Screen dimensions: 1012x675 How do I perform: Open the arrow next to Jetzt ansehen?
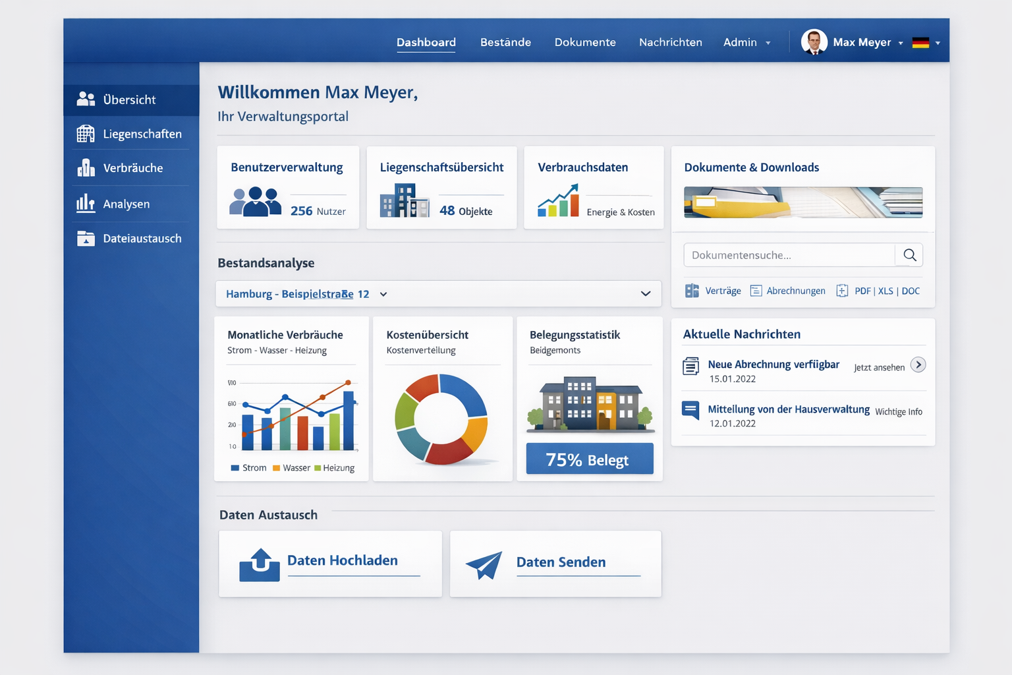(x=918, y=365)
